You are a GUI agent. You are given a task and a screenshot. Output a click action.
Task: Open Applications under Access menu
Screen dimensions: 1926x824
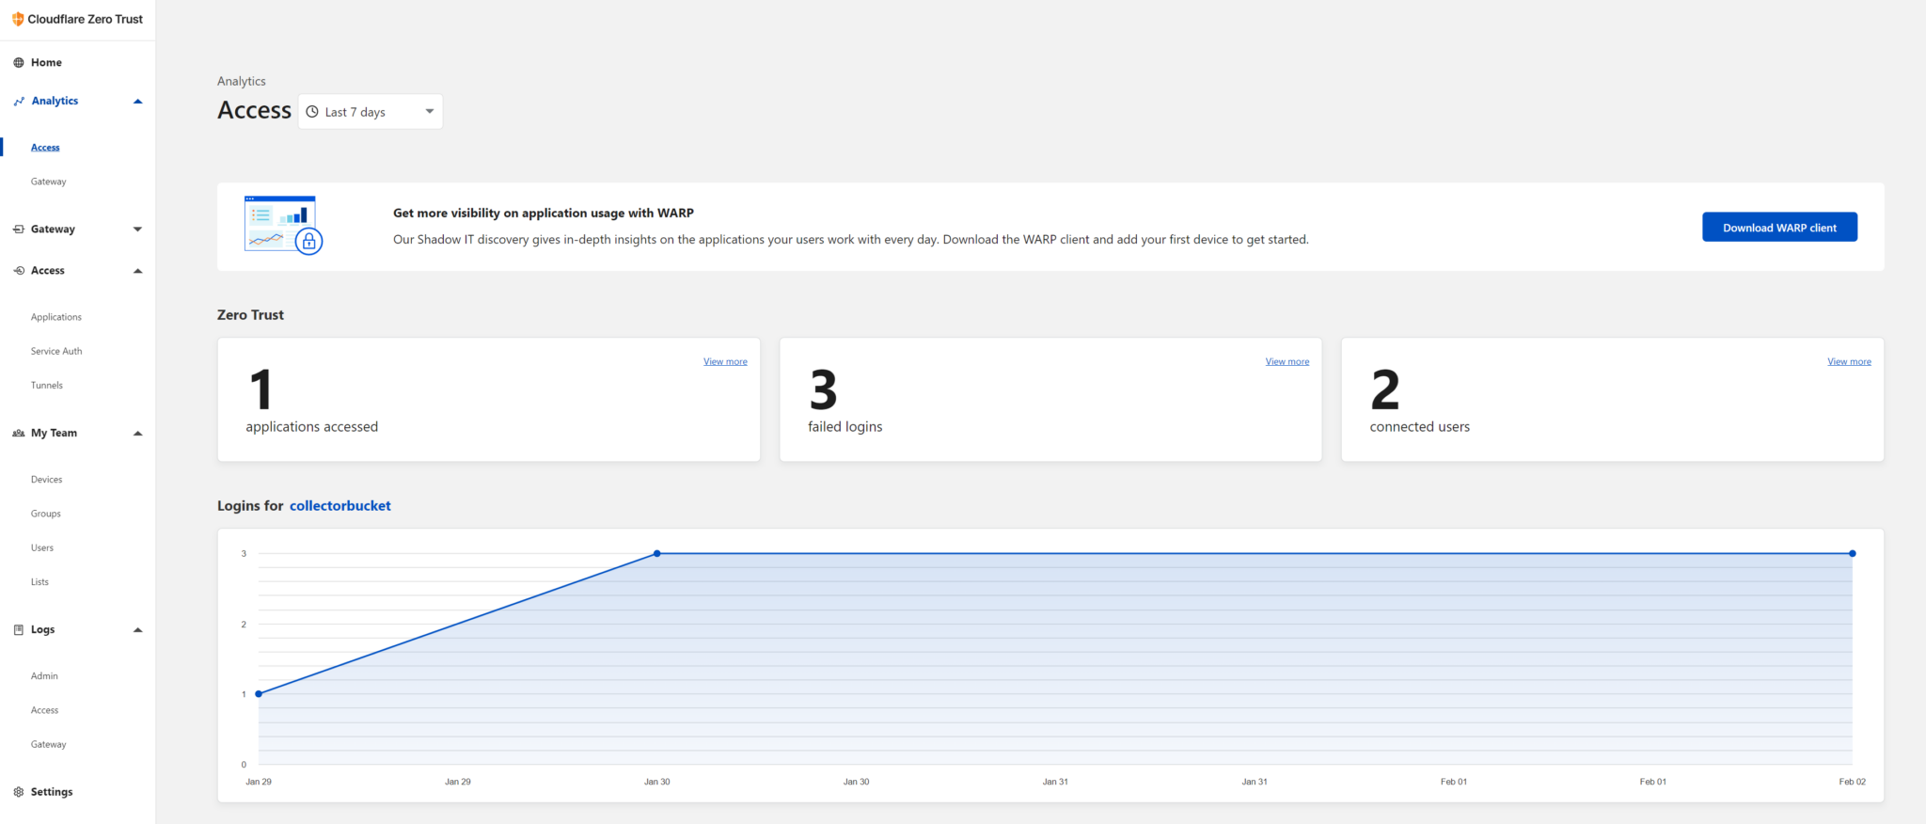pos(56,317)
